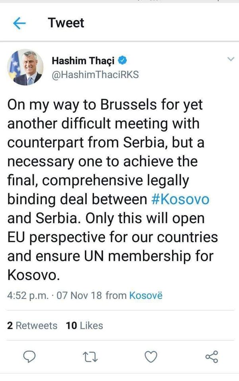Tap the Tweet header title
239x381 pixels.
tap(66, 23)
